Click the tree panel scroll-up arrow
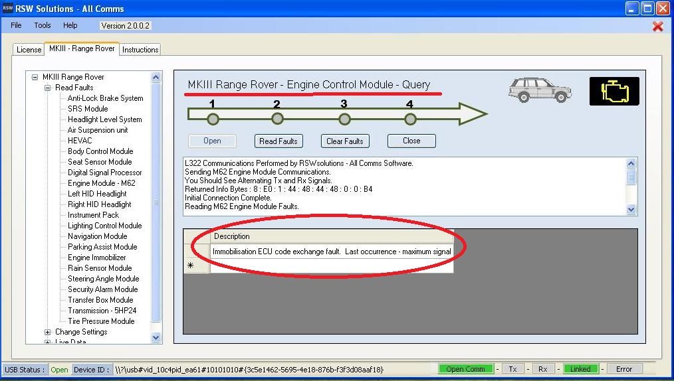 (156, 77)
